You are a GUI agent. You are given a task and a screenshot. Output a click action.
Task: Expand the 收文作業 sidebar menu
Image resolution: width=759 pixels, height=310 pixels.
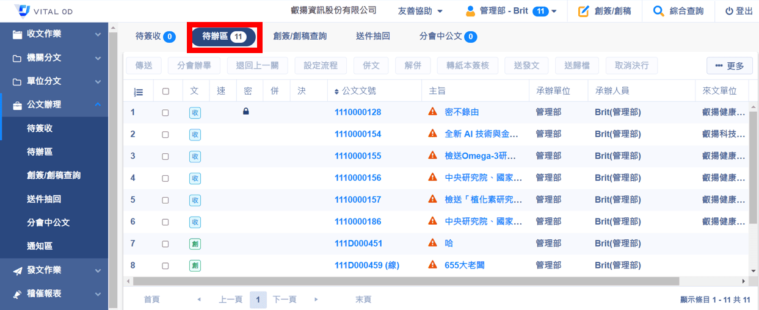click(x=54, y=34)
